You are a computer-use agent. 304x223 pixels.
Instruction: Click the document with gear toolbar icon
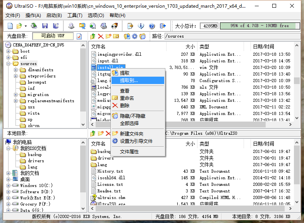130,26
